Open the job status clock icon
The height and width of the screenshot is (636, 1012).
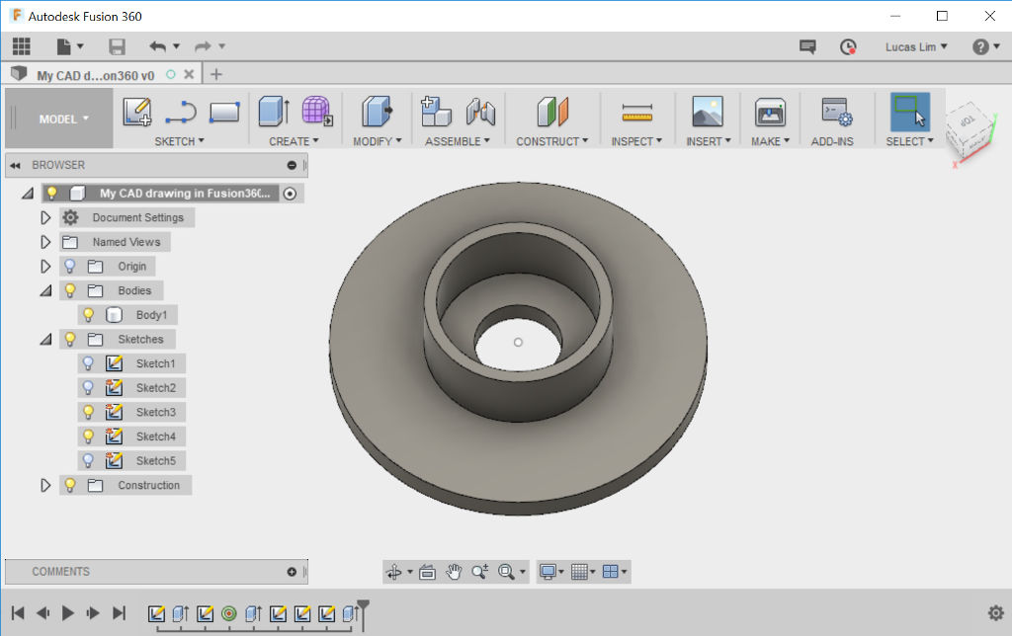pyautogui.click(x=847, y=46)
